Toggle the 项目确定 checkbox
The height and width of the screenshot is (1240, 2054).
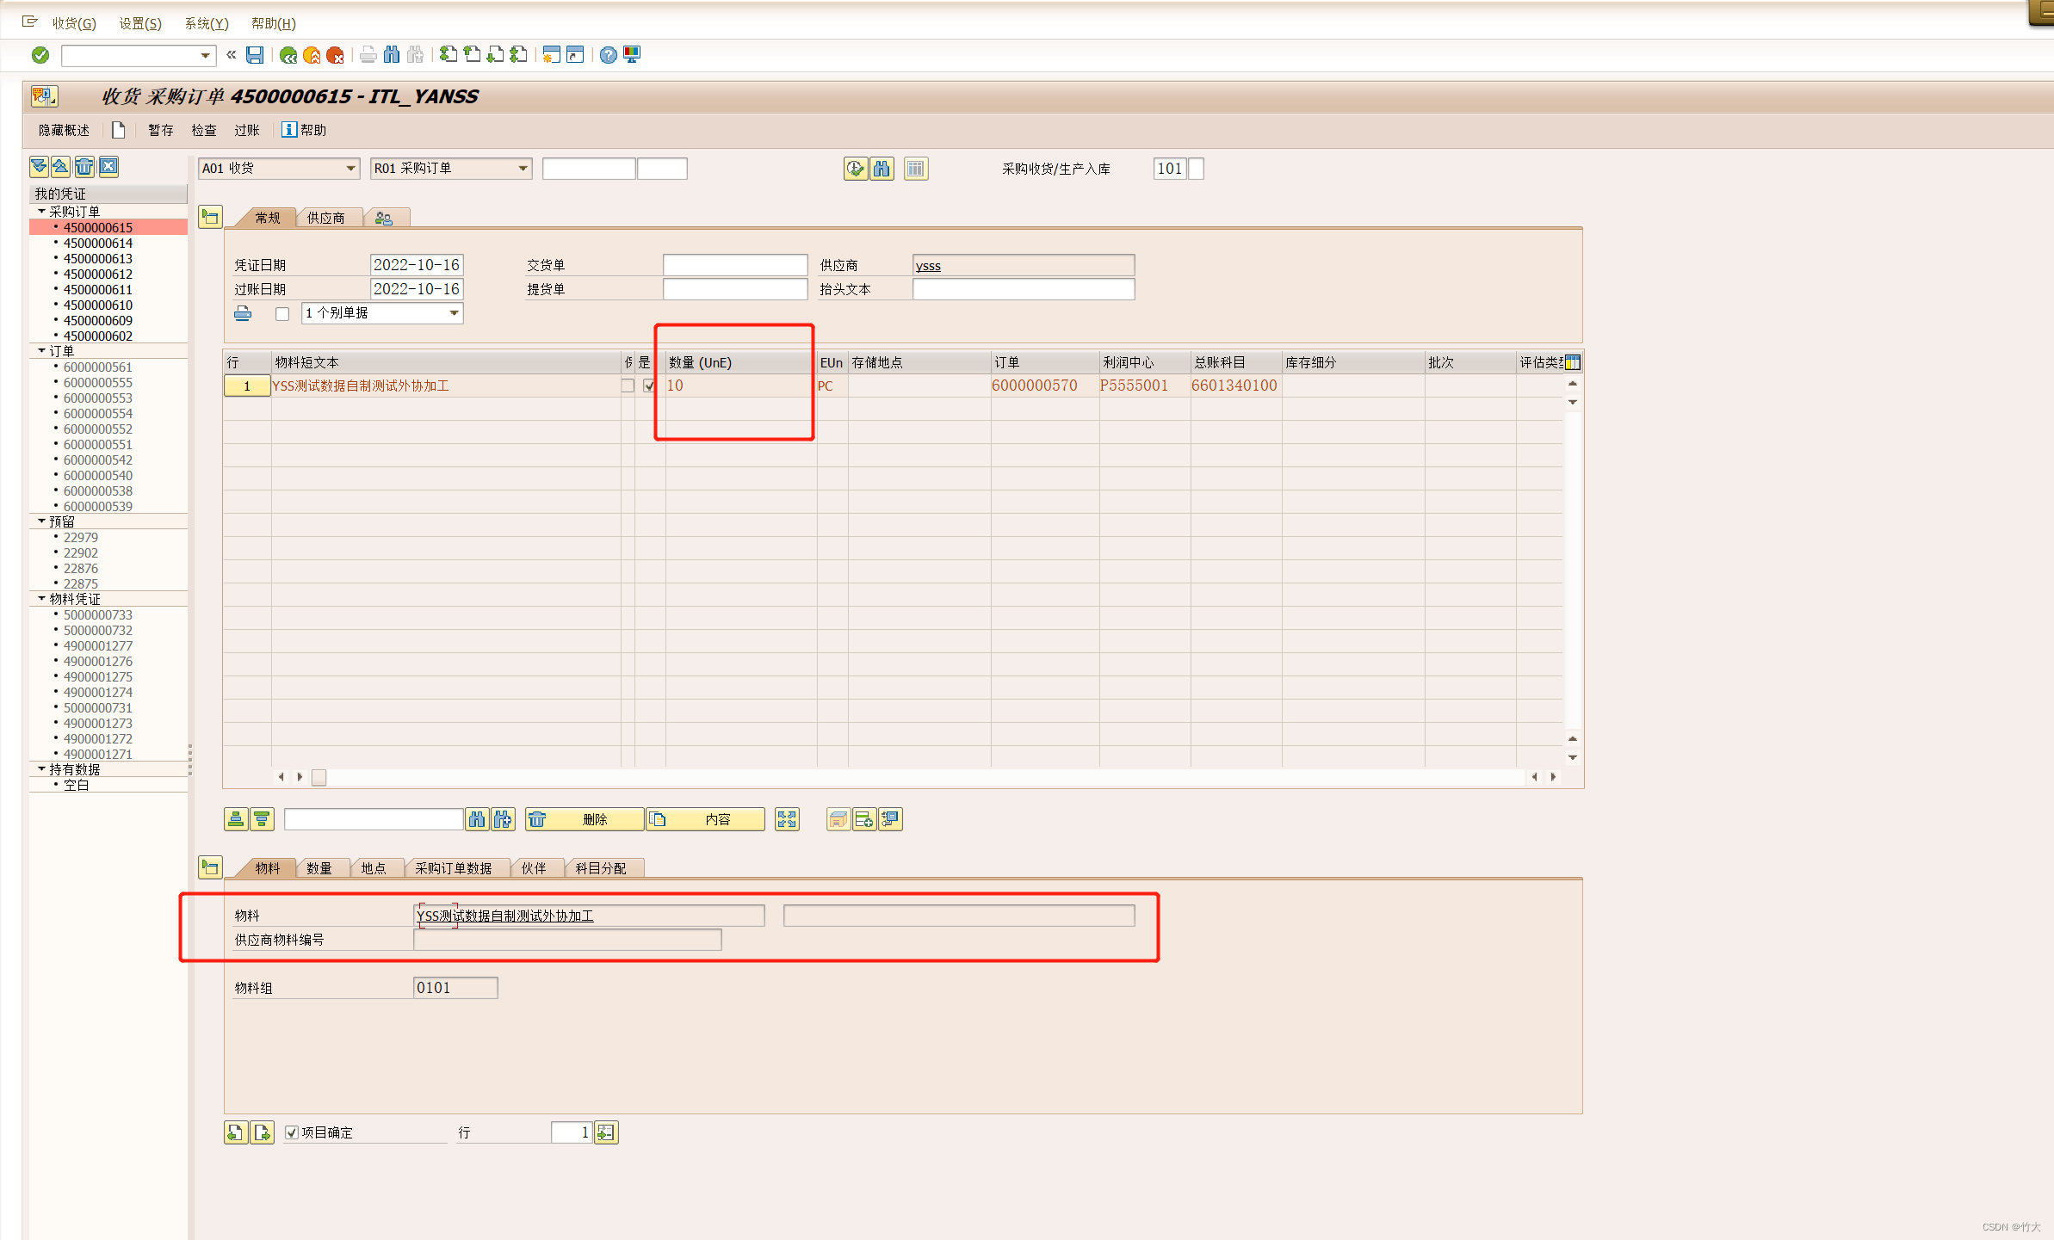point(292,1132)
